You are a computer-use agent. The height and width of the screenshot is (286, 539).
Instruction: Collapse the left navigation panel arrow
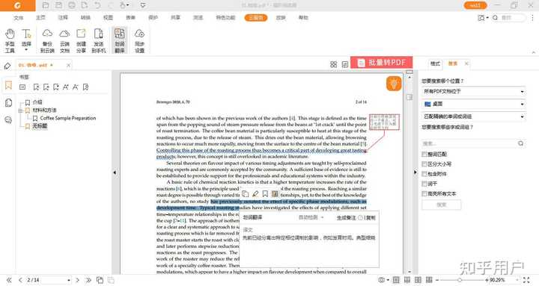(115, 172)
